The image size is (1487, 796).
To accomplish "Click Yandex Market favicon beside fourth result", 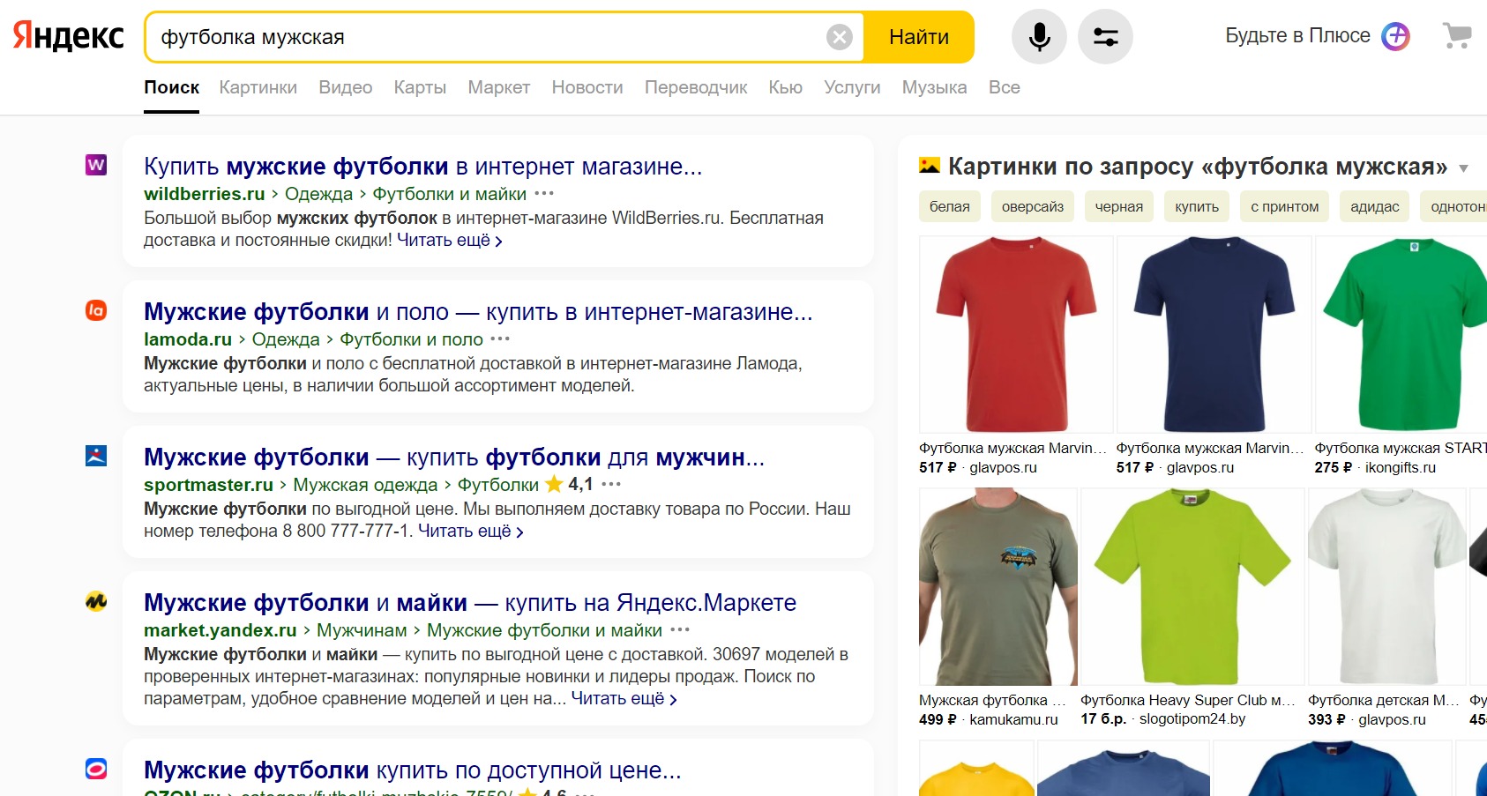I will click(x=96, y=601).
